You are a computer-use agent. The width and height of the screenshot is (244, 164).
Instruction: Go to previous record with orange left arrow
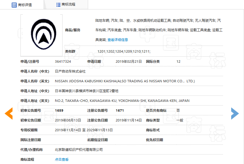[x=9, y=114]
